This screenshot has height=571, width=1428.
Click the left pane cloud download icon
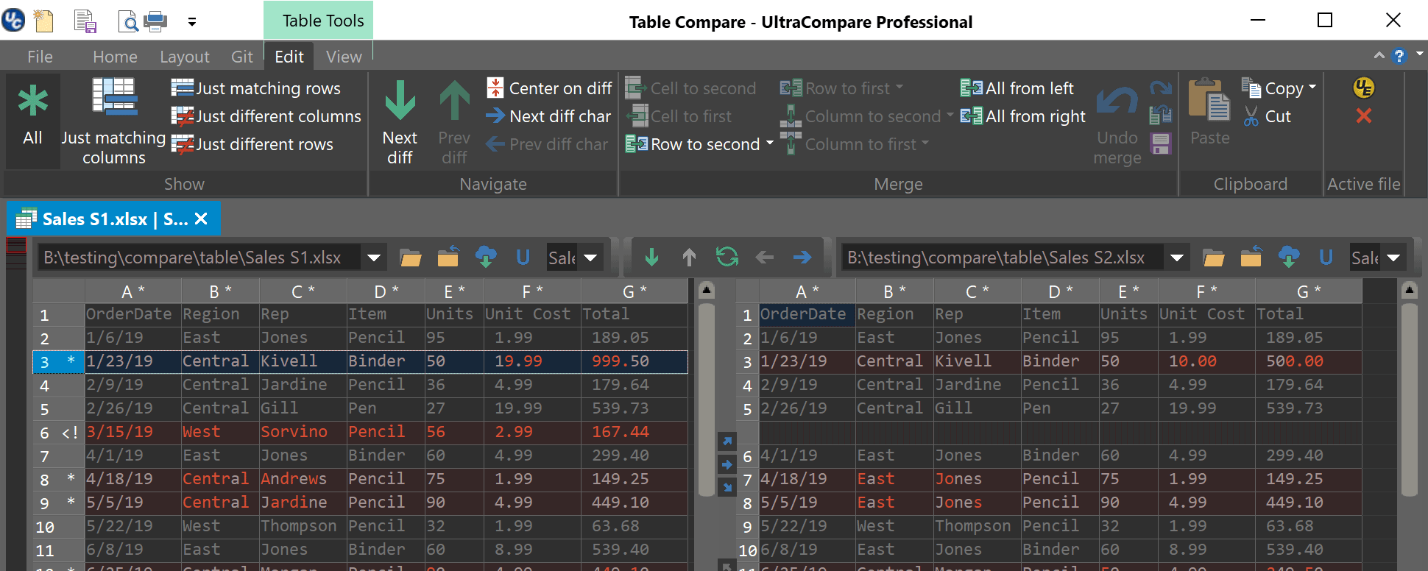coord(486,258)
